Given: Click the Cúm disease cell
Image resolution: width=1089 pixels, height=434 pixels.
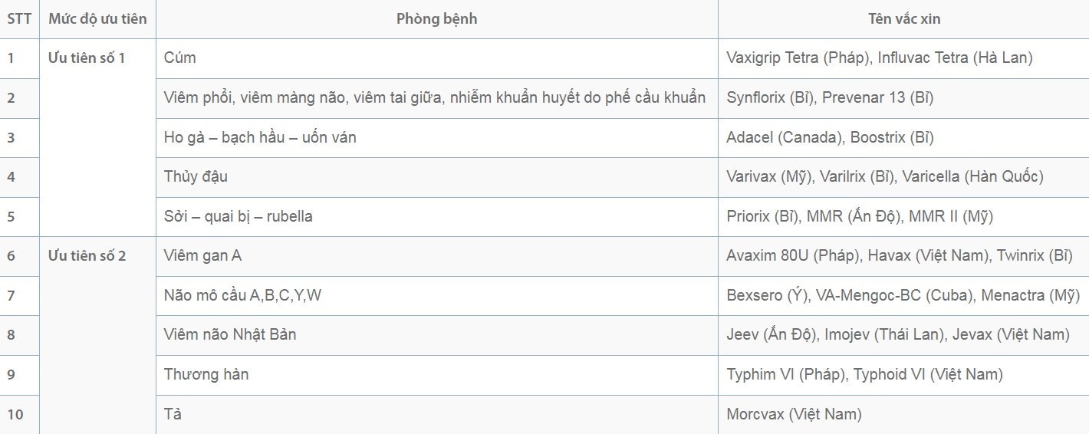Looking at the screenshot, I should click(437, 58).
